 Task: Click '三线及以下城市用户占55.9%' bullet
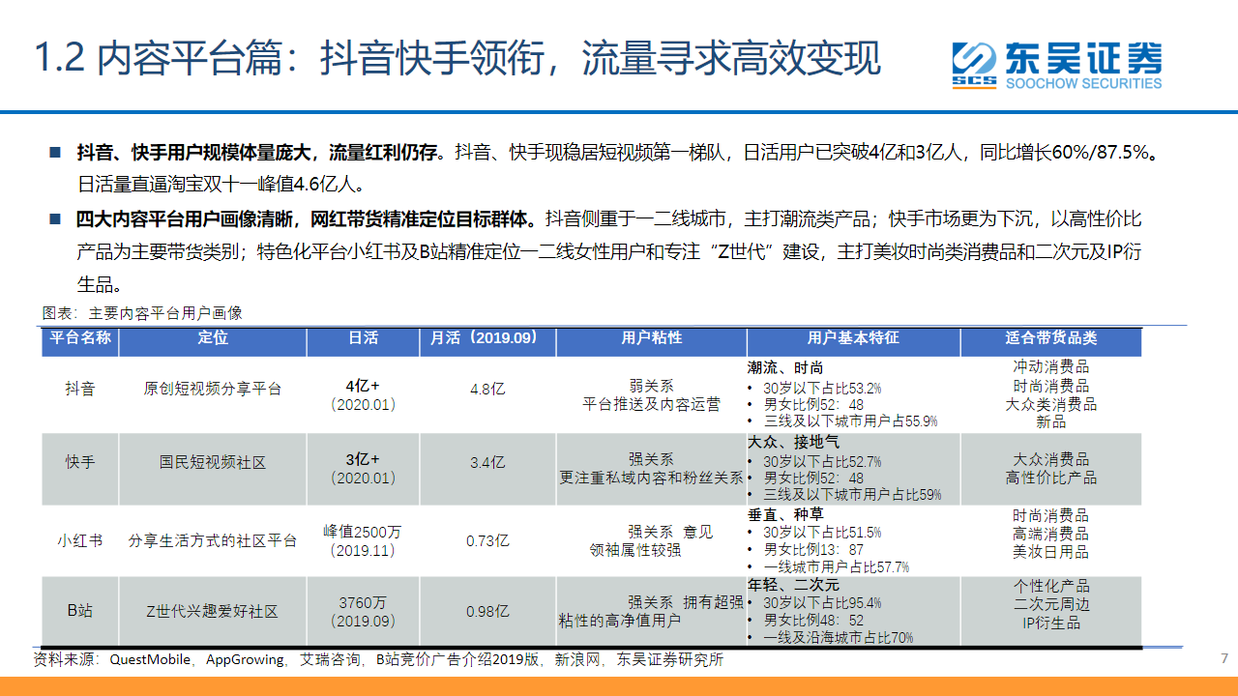coord(850,420)
